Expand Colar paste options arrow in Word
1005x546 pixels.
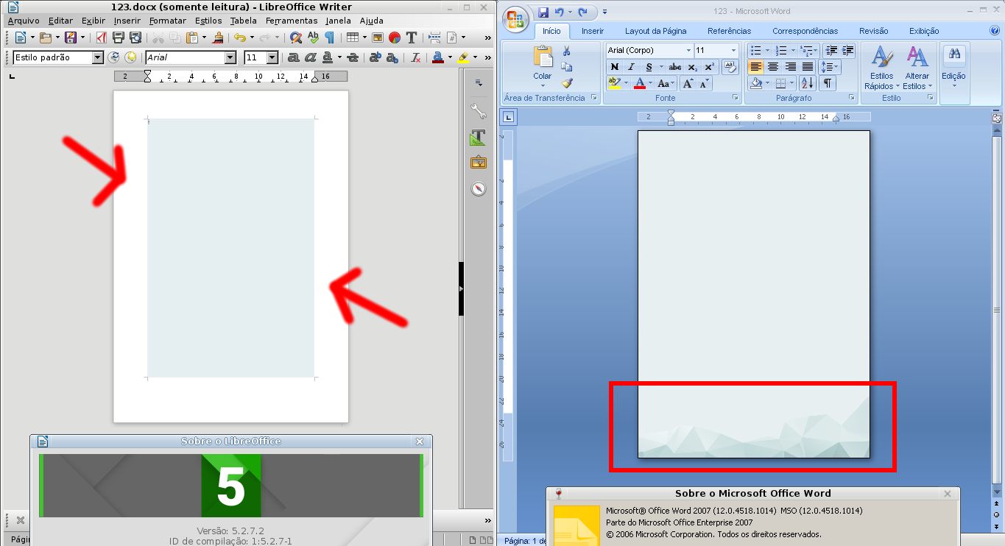click(x=543, y=85)
